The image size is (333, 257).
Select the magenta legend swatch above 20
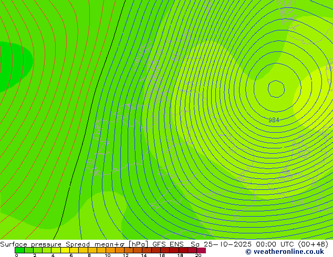click(201, 250)
